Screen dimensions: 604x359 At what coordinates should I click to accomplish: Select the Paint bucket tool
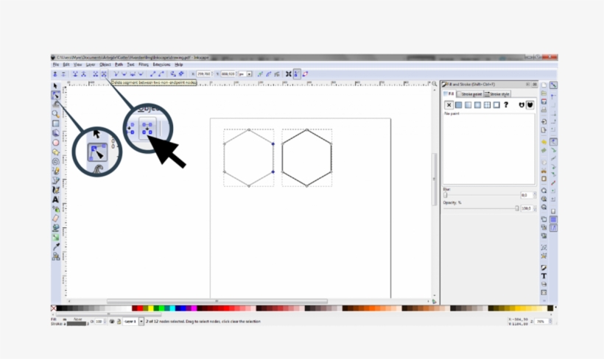click(x=55, y=228)
